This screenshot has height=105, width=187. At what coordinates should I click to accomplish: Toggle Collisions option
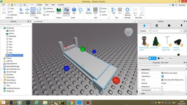tap(48, 8)
